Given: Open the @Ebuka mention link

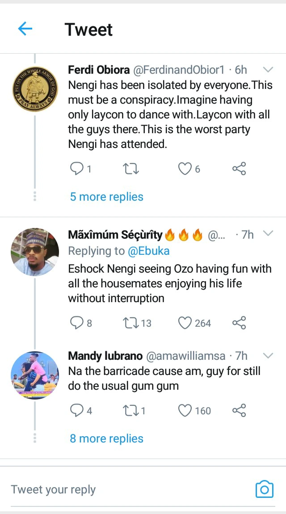Looking at the screenshot, I should click(149, 251).
